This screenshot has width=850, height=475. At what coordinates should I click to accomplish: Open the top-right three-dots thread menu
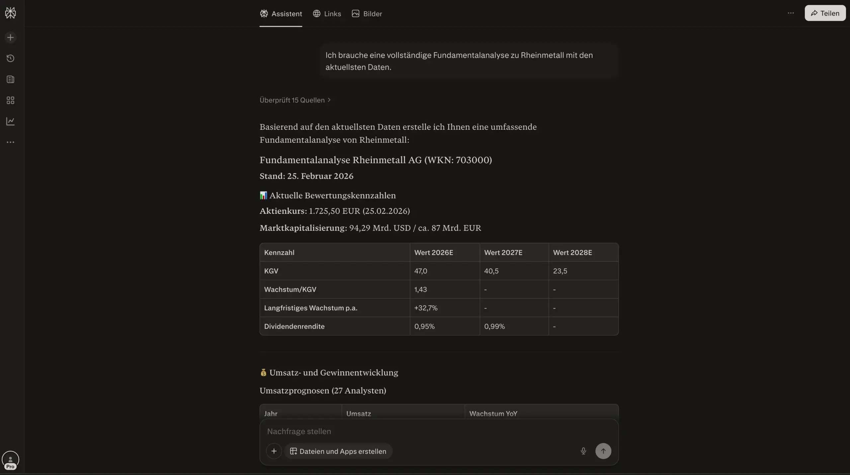click(791, 13)
